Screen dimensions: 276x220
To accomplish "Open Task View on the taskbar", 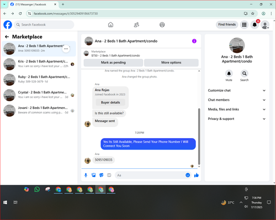I will pyautogui.click(x=15, y=202).
